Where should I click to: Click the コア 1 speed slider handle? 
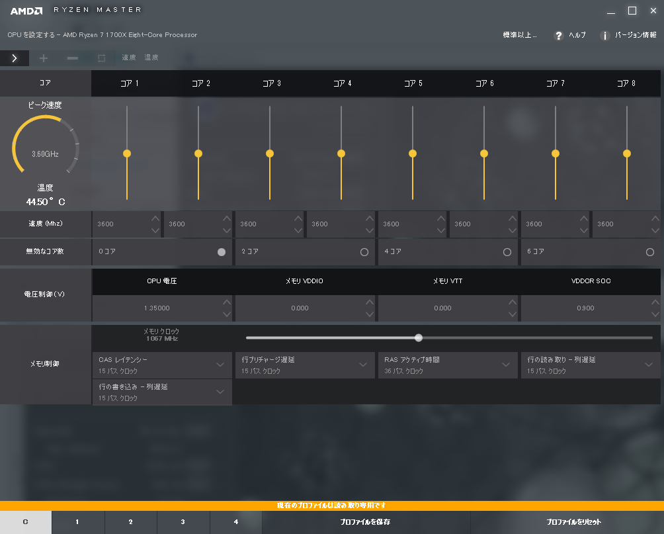click(127, 154)
